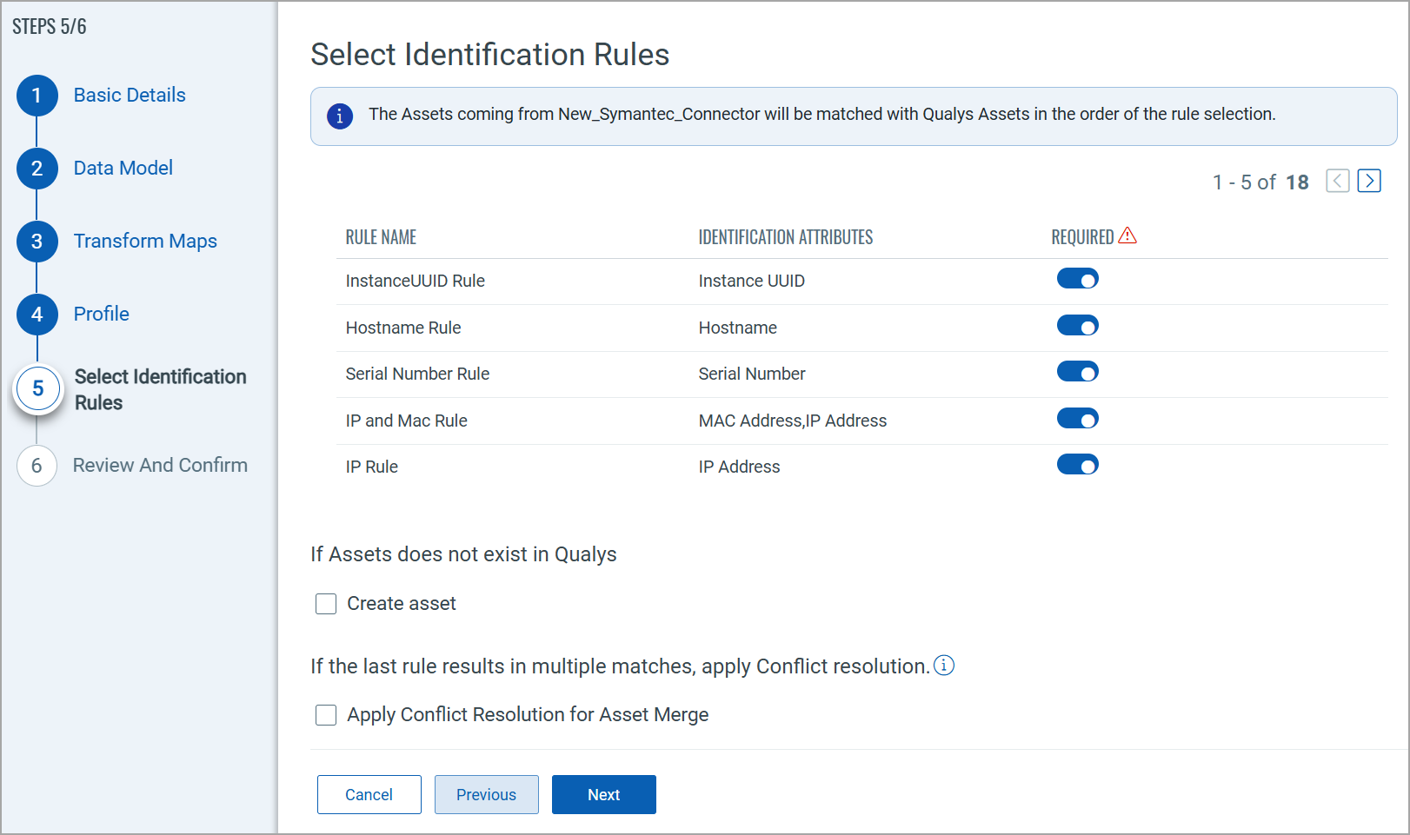1410x835 pixels.
Task: Open the Basic Details step
Action: tap(130, 96)
